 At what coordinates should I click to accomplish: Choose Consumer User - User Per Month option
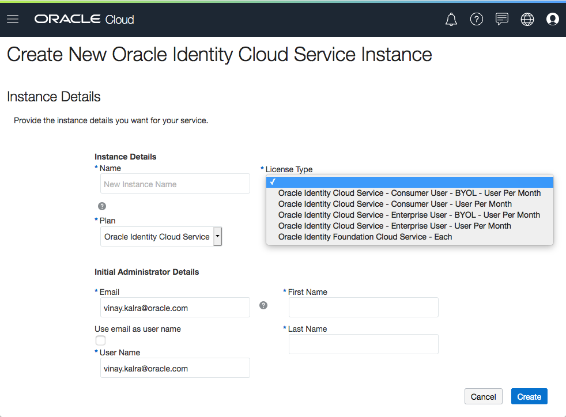(395, 204)
